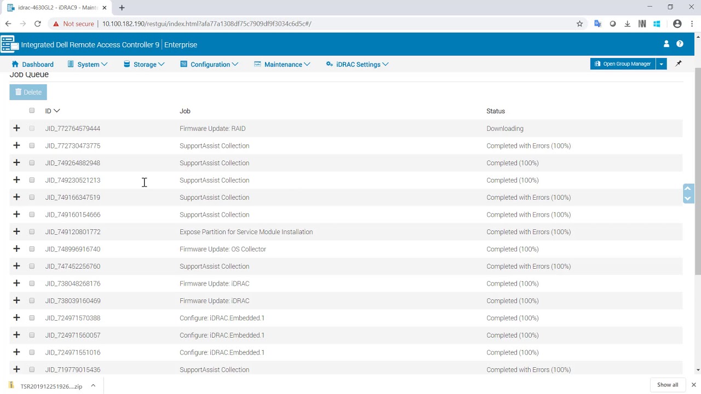The height and width of the screenshot is (394, 701).
Task: Open the Google Translate extension icon
Action: click(x=597, y=24)
